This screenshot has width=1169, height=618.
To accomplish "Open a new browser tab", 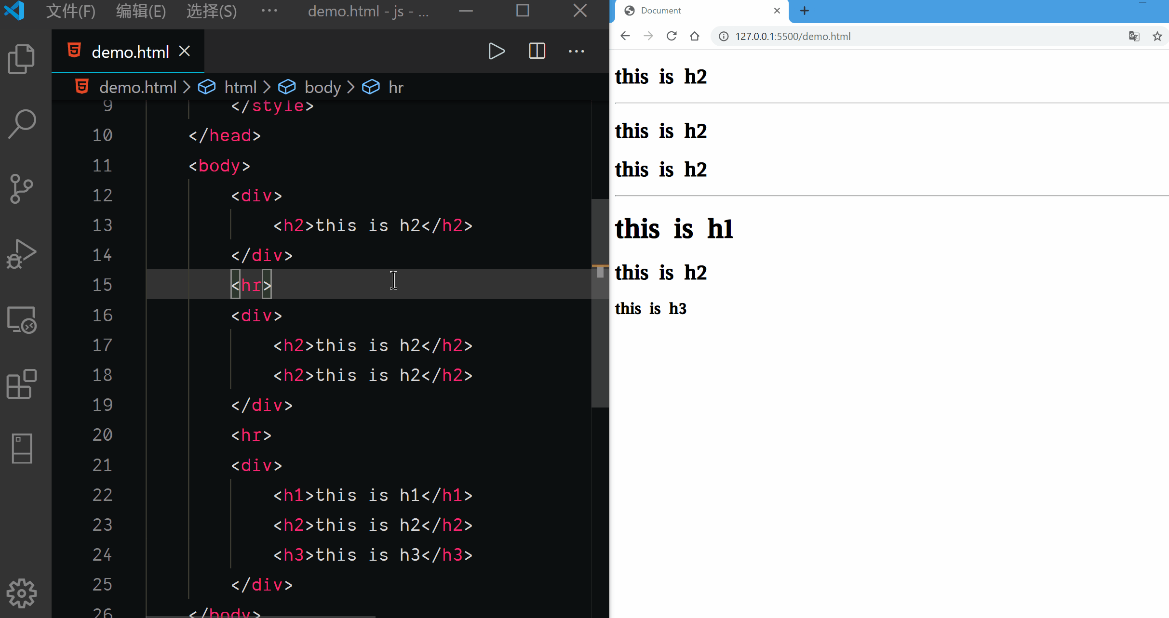I will coord(804,11).
